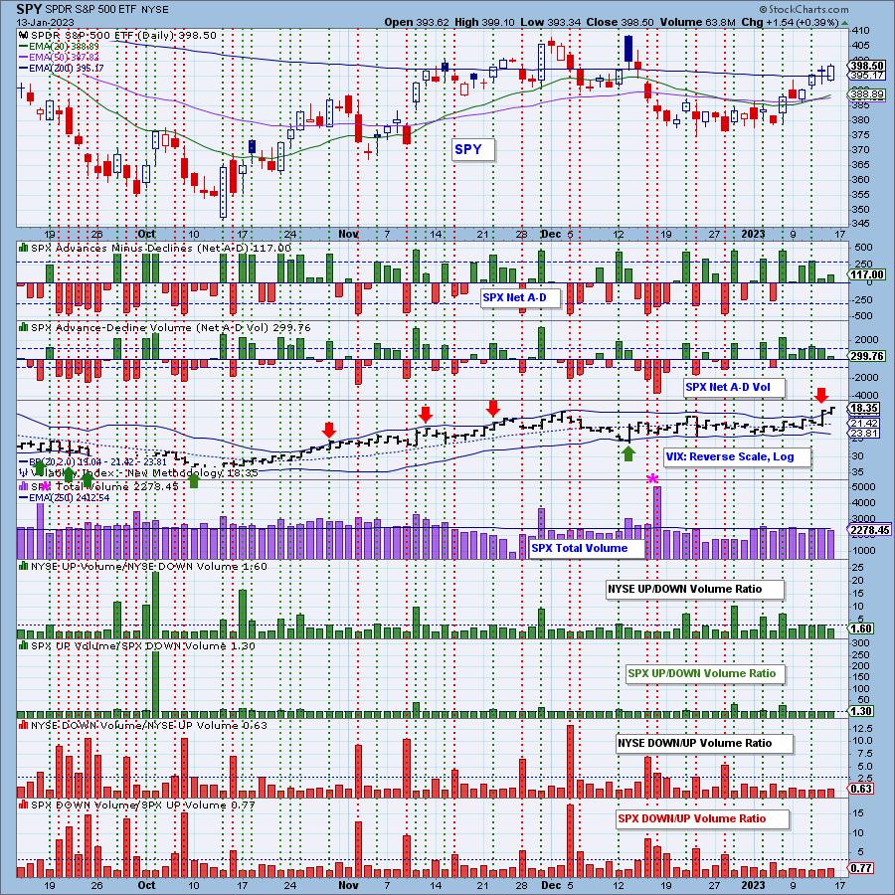The width and height of the screenshot is (895, 895).
Task: Click the SPX Net A-D Vol label box
Action: (734, 387)
